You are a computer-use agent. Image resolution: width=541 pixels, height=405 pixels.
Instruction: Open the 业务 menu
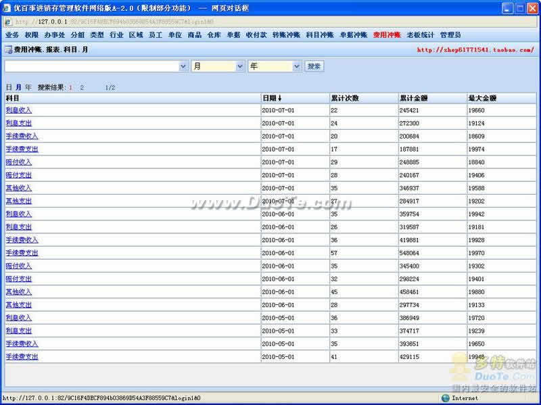(12, 35)
